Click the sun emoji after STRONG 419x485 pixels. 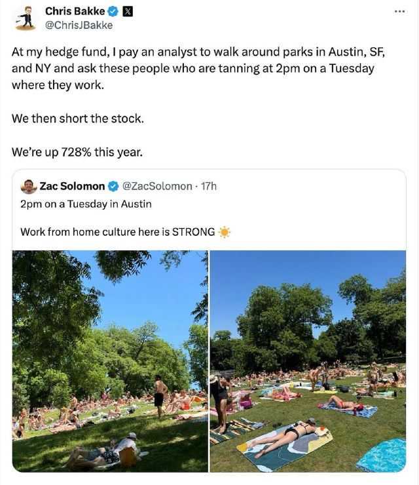pos(225,232)
